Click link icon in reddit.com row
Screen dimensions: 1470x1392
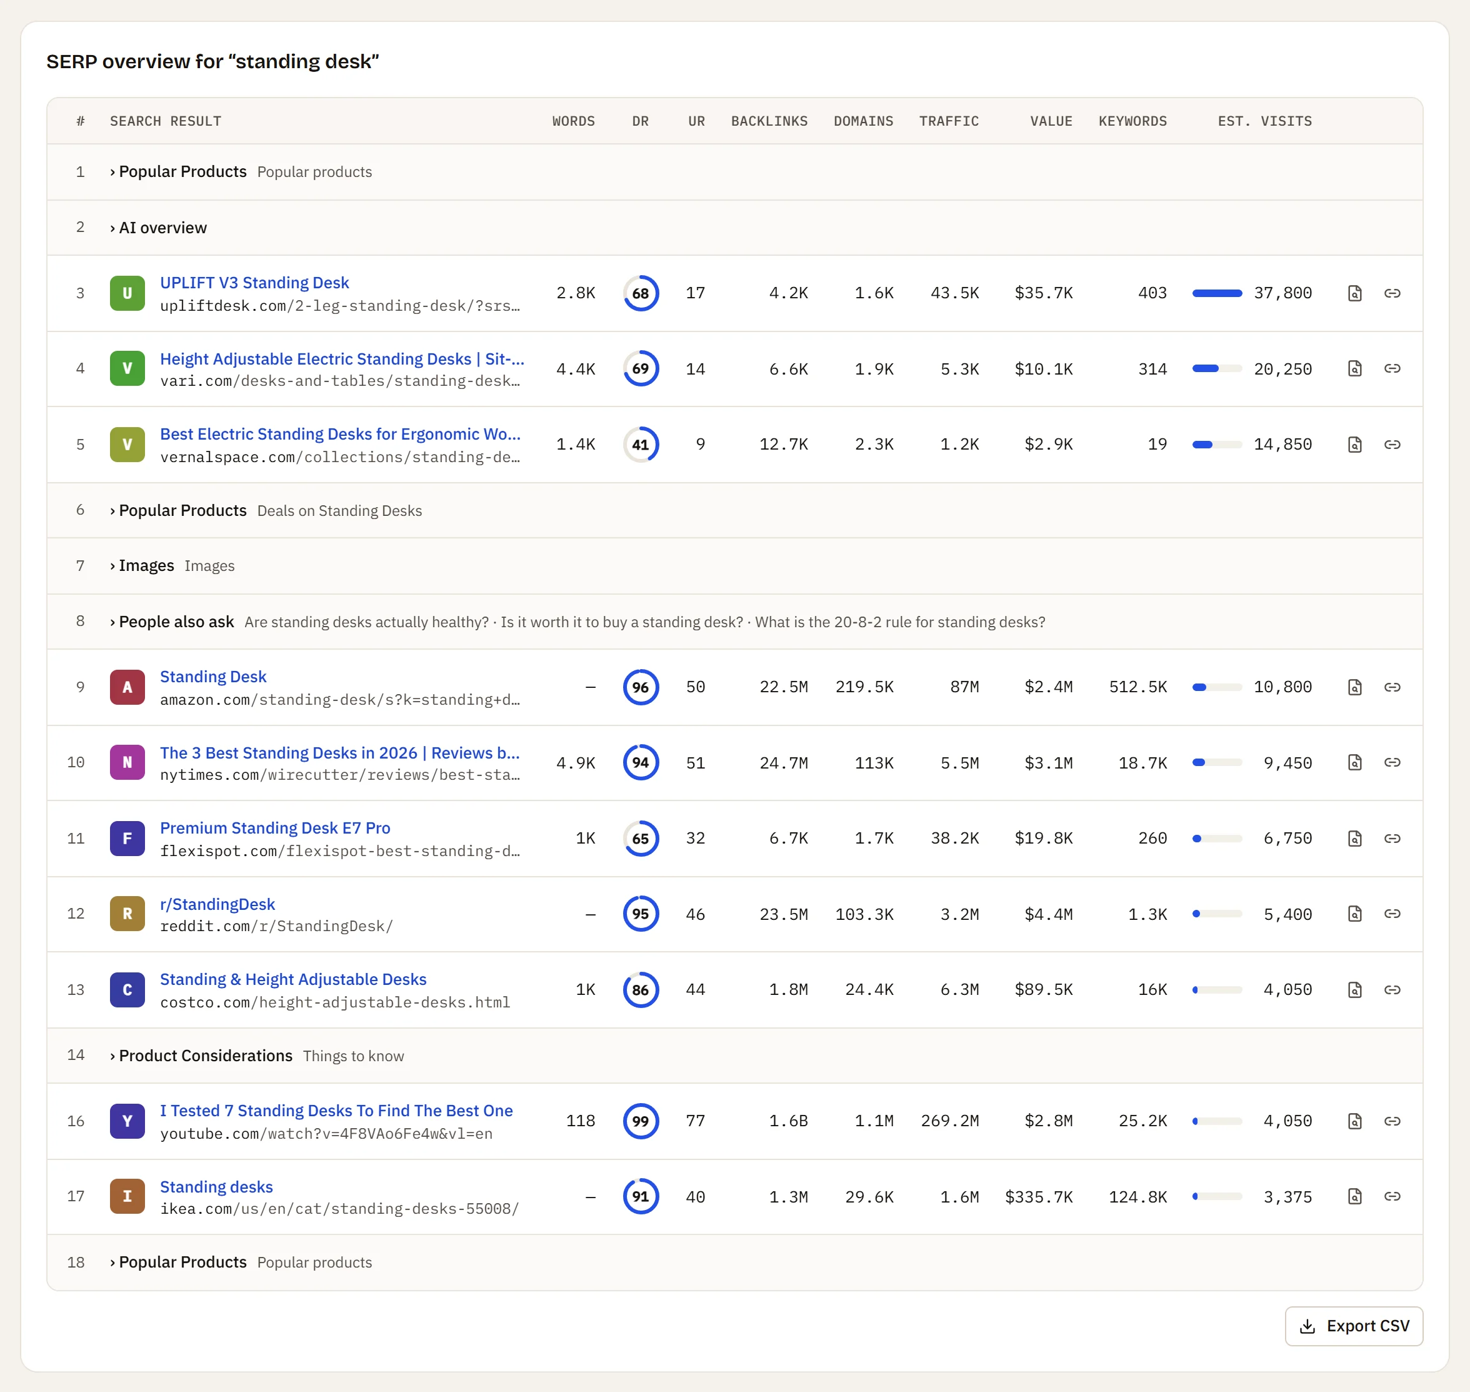click(x=1392, y=914)
